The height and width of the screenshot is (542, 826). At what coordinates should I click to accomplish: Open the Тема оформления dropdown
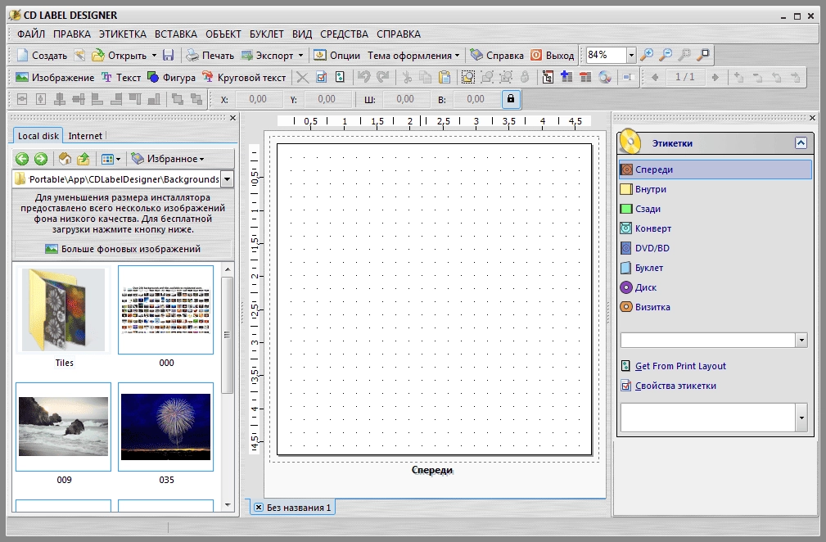[413, 56]
